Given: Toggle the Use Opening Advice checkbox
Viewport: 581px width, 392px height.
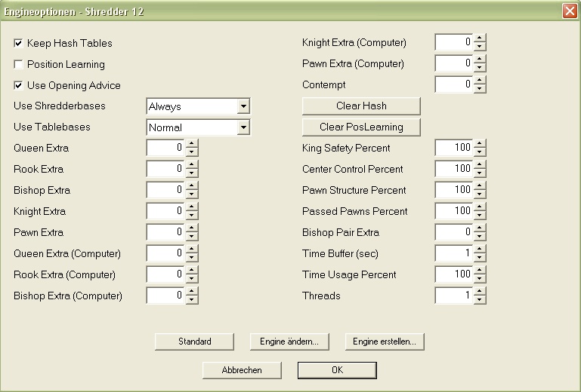Looking at the screenshot, I should point(18,85).
